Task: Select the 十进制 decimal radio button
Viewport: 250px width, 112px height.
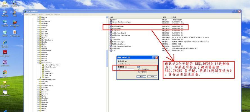Action: pyautogui.click(x=139, y=72)
